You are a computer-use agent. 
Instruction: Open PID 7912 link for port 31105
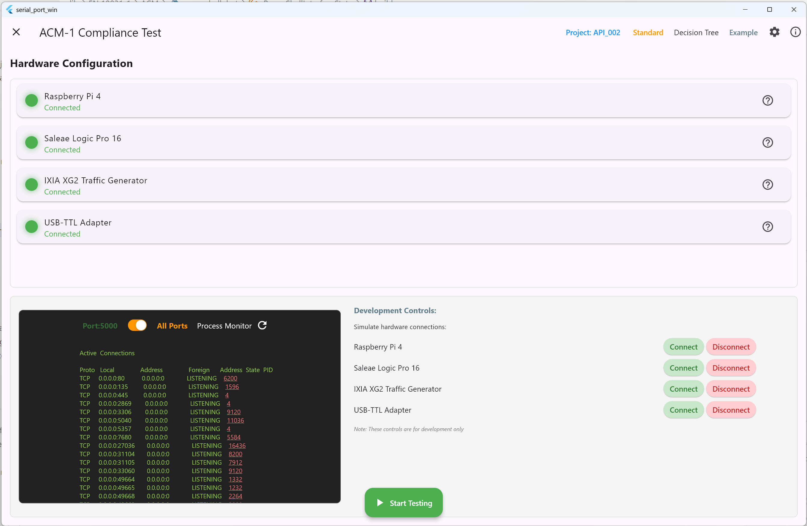pyautogui.click(x=235, y=462)
